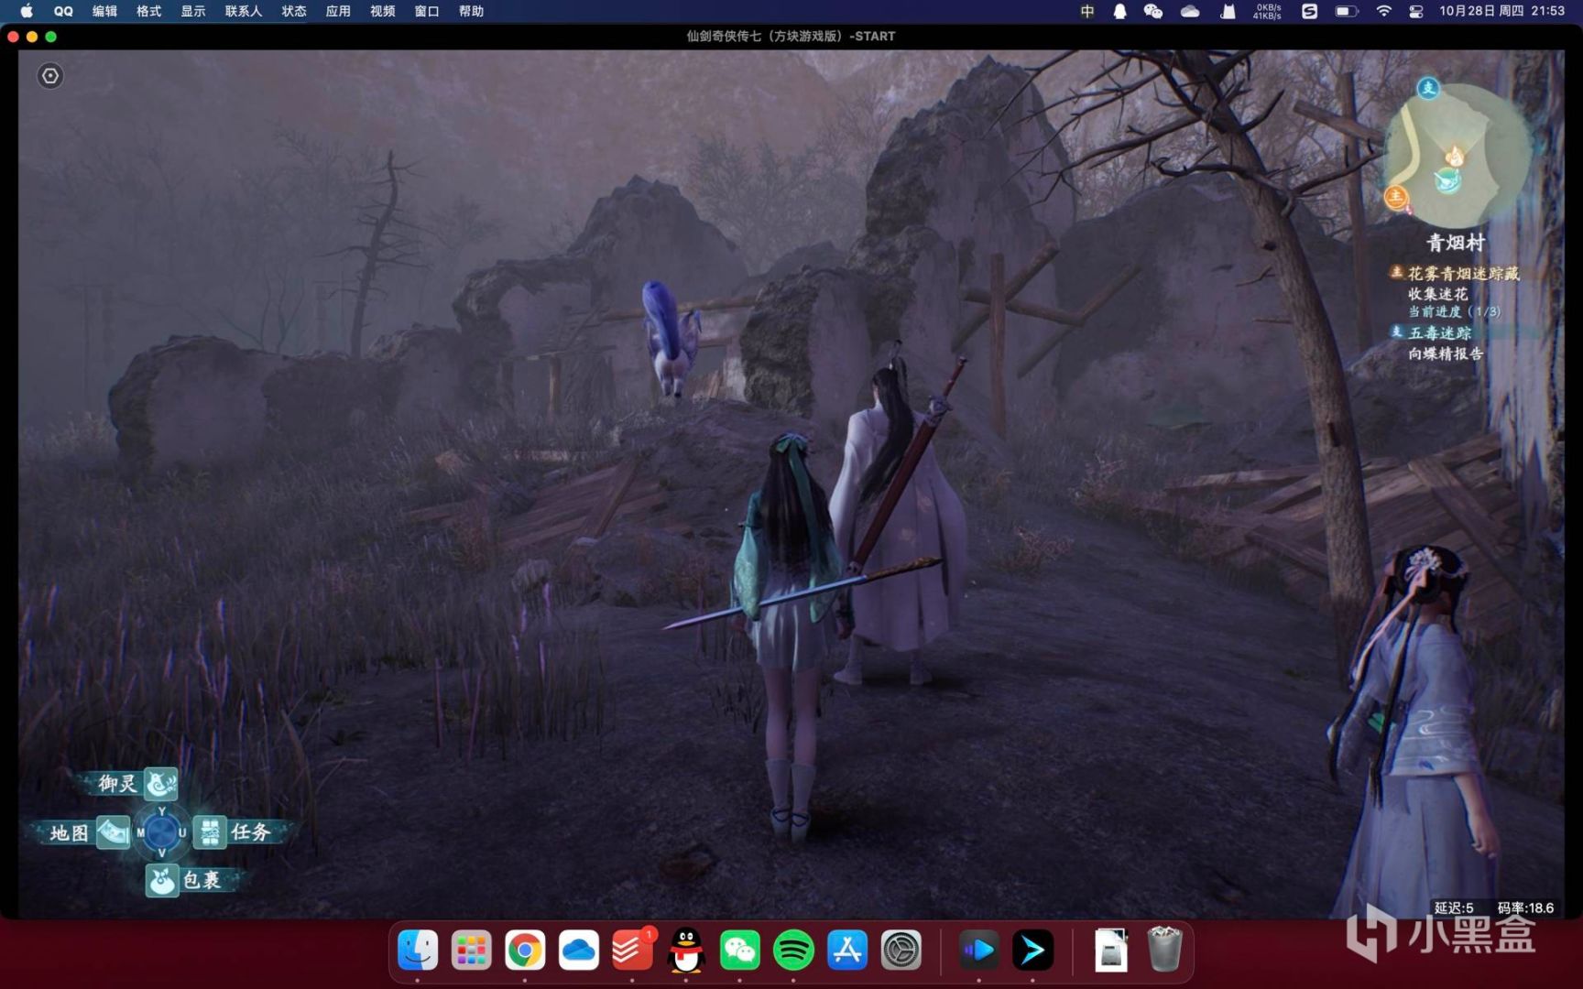This screenshot has width=1583, height=989.
Task: Select the blue 支 side quest marker on minimap
Action: click(1428, 89)
